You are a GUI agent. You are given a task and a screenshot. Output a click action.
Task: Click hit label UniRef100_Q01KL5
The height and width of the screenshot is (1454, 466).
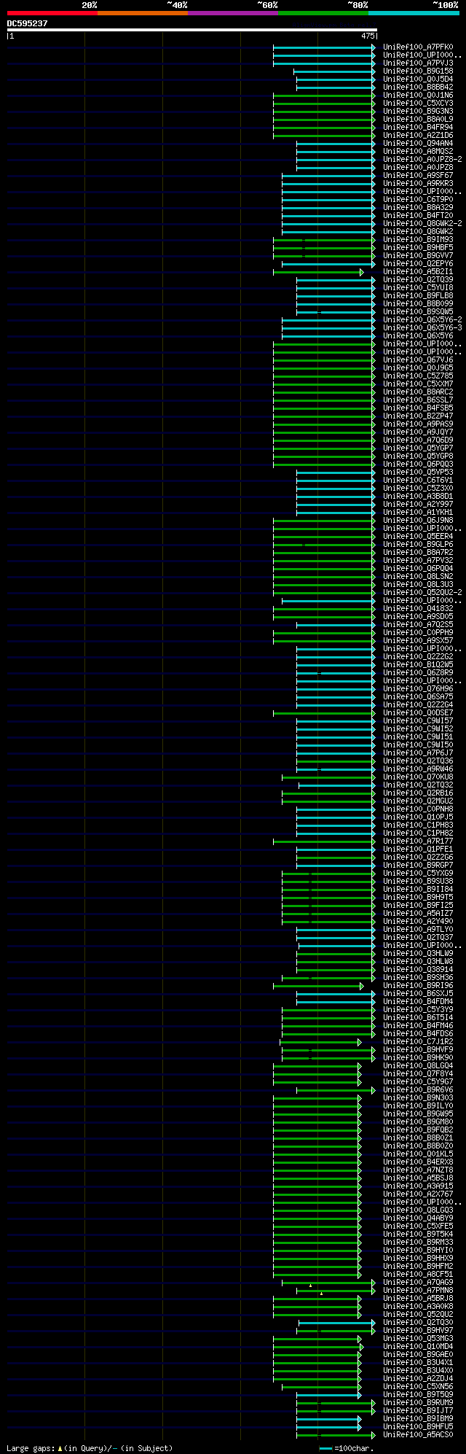coord(418,1154)
